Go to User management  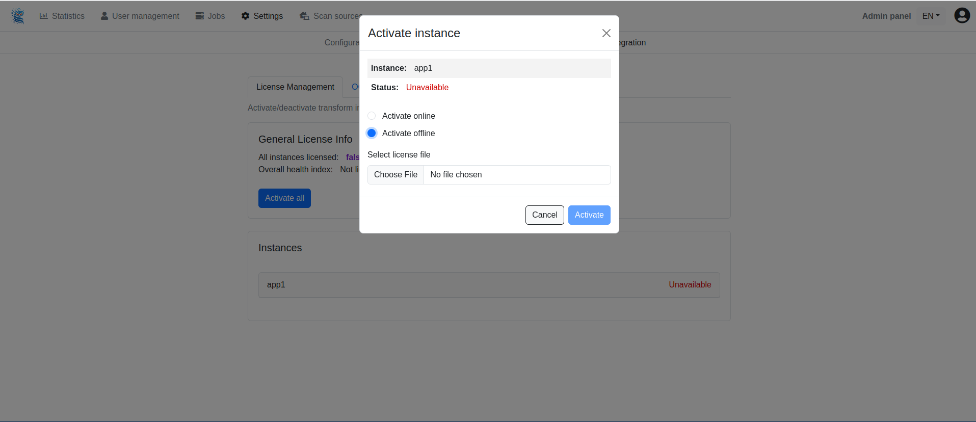(140, 16)
